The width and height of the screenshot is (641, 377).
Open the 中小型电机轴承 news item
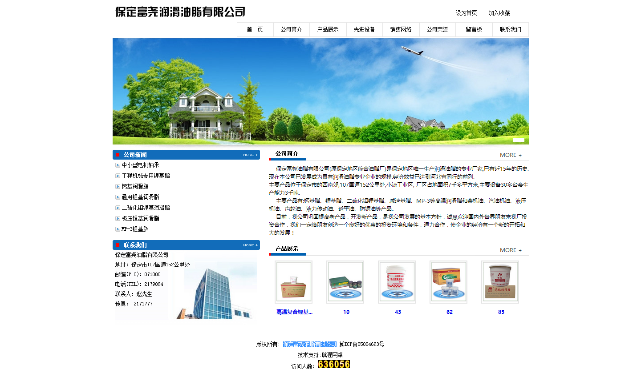[x=140, y=165]
